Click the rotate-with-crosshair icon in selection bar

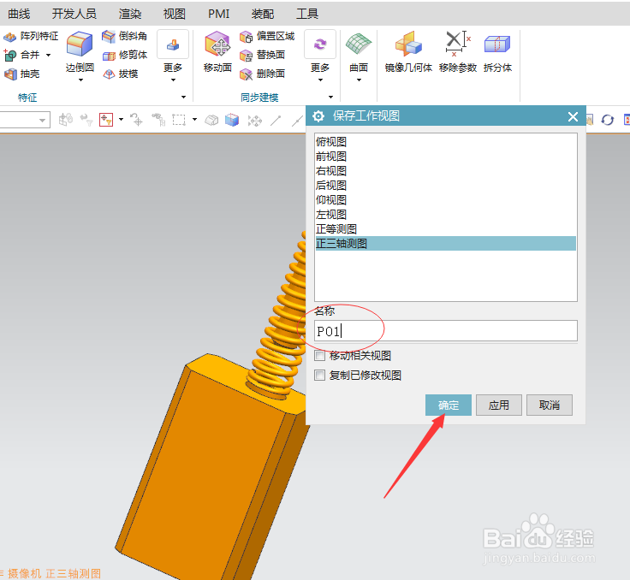136,119
